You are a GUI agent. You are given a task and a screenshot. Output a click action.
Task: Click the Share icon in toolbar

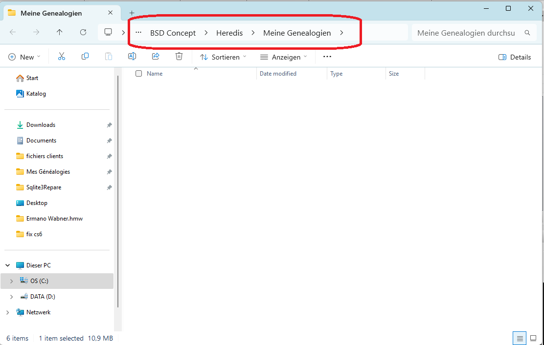point(156,57)
